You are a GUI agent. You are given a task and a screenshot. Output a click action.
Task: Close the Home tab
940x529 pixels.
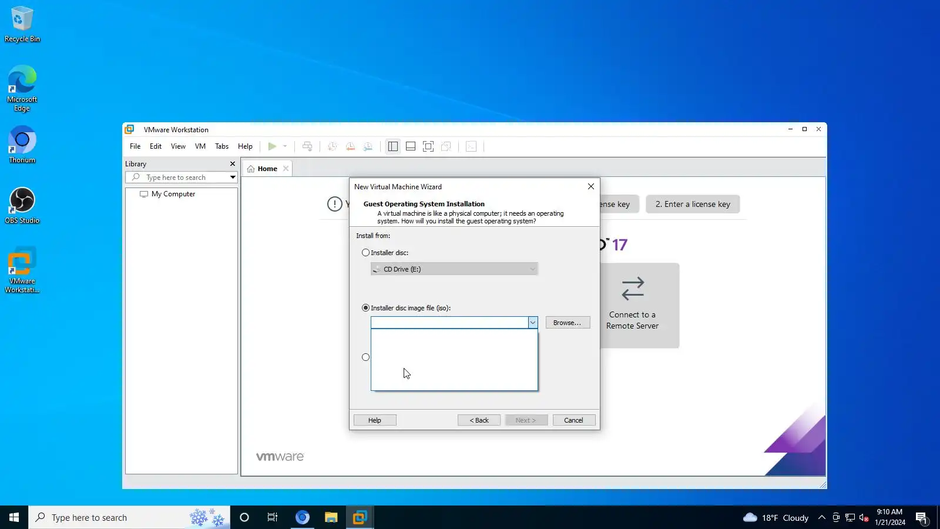pos(286,169)
